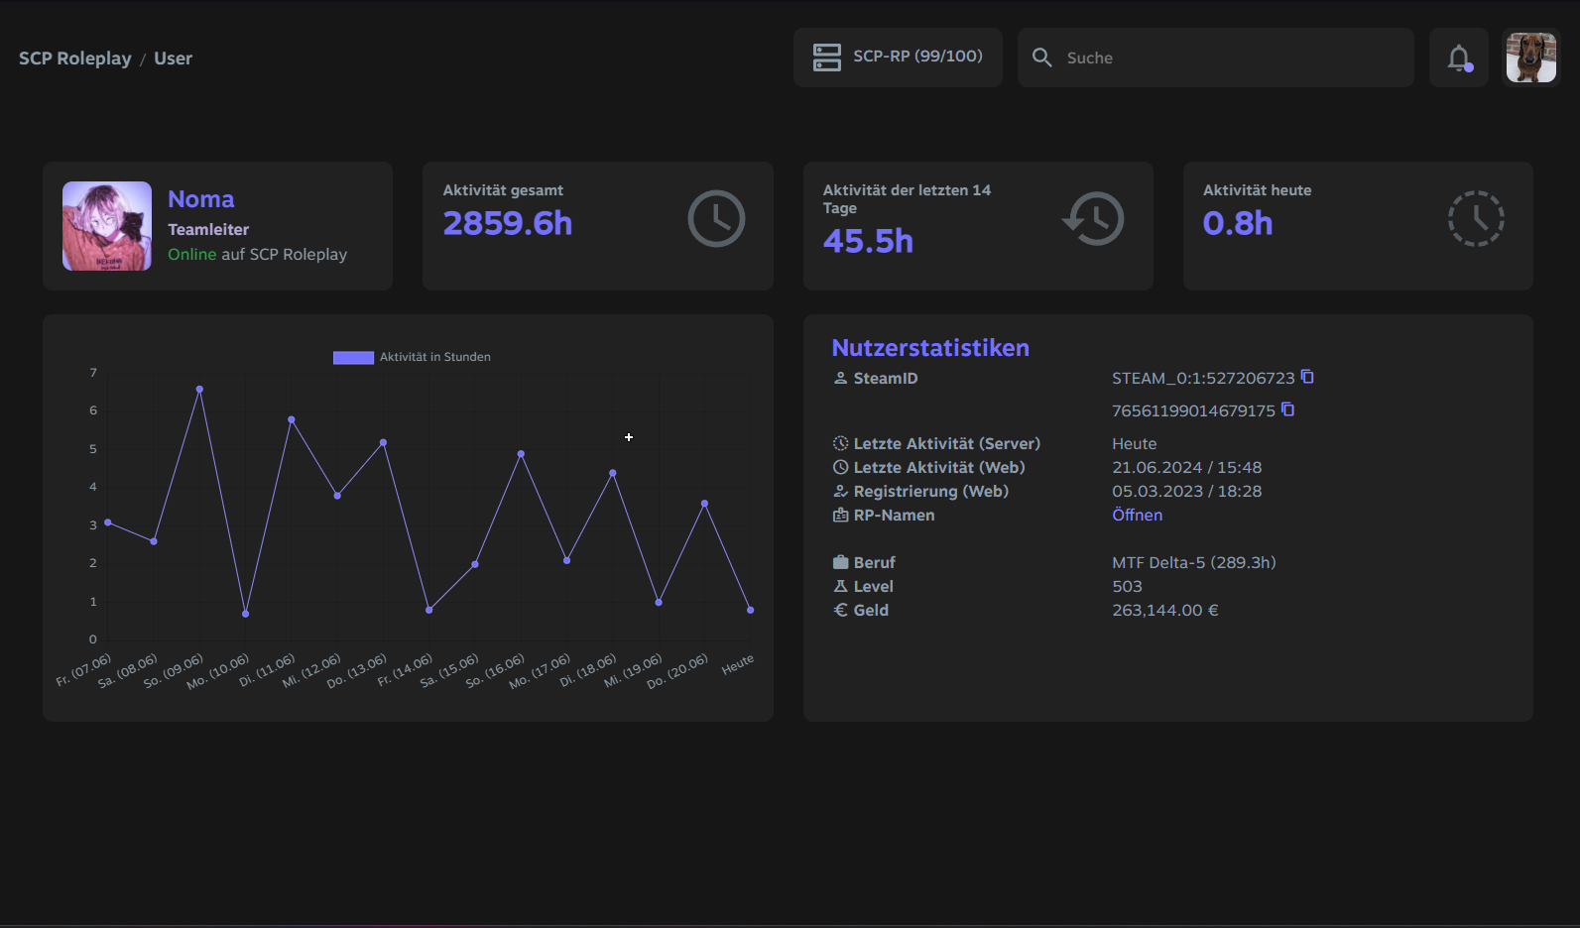Click the User breadcrumb item
Screen dimensions: 1580x928
173,58
